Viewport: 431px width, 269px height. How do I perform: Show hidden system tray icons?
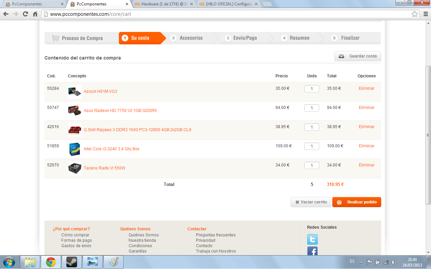361,262
